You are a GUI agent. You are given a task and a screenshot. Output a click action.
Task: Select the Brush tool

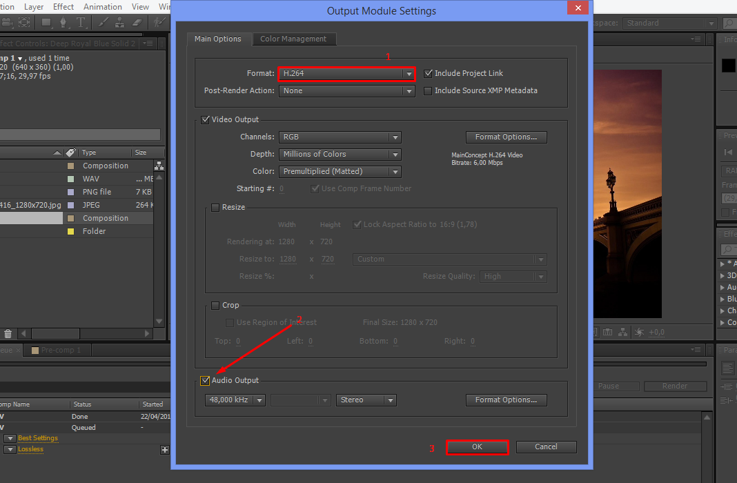103,22
